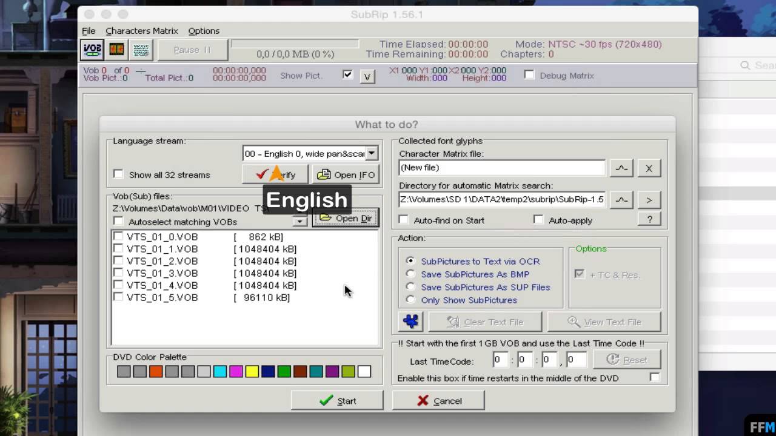Click the progress bar at top
776x436 pixels.
pyautogui.click(x=295, y=44)
